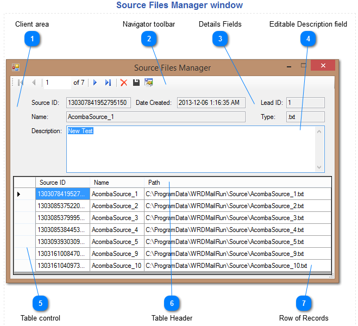Maximize the Source Files Manager window

click(x=304, y=66)
